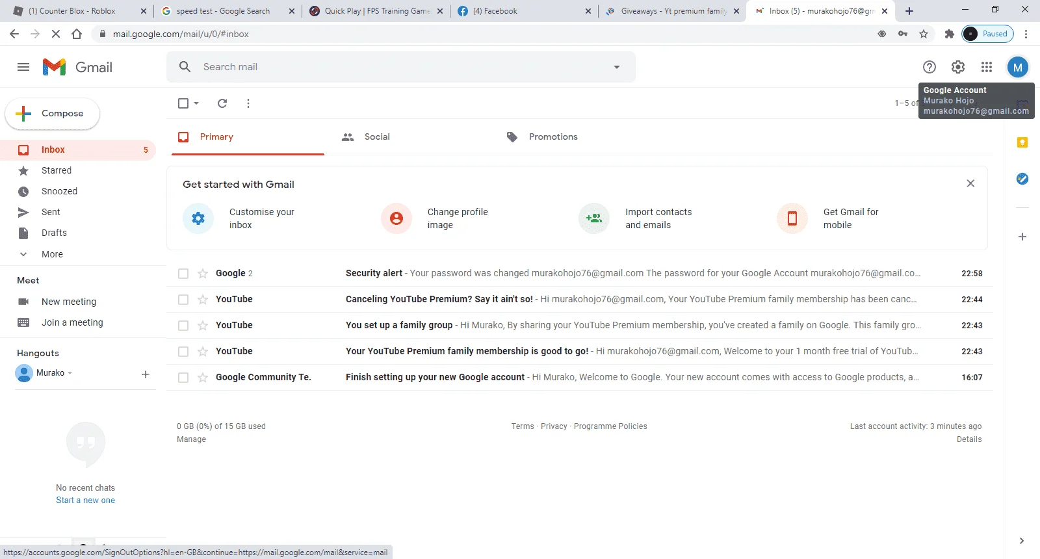The width and height of the screenshot is (1040, 559).
Task: Select the Canceling YouTube Premium email checkbox
Action: click(183, 300)
